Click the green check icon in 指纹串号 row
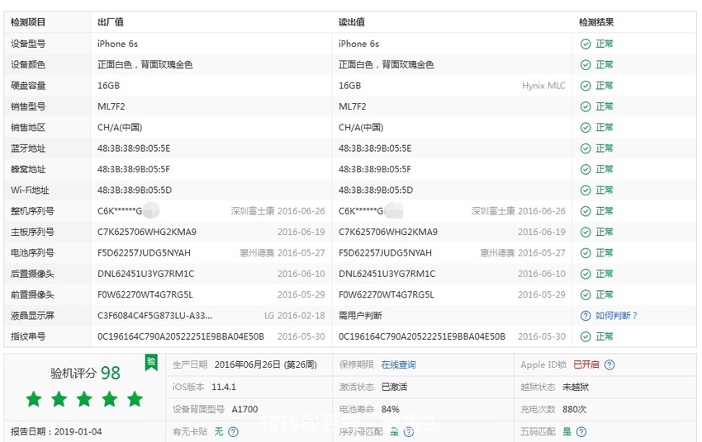702x442 pixels. coord(586,336)
